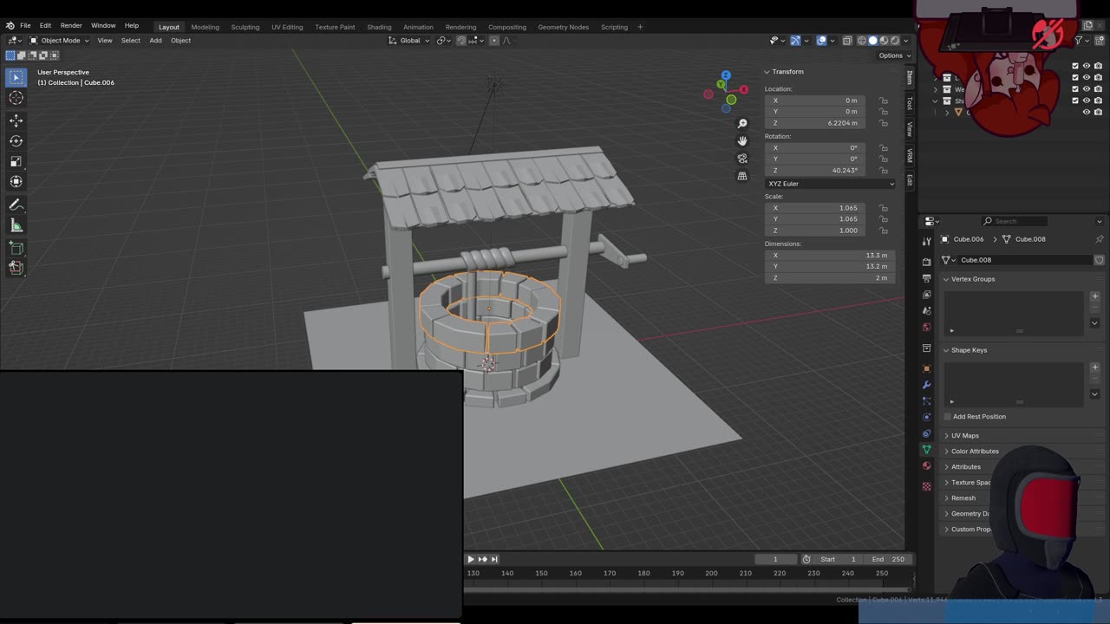The height and width of the screenshot is (624, 1110).
Task: Play the animation
Action: click(x=471, y=559)
